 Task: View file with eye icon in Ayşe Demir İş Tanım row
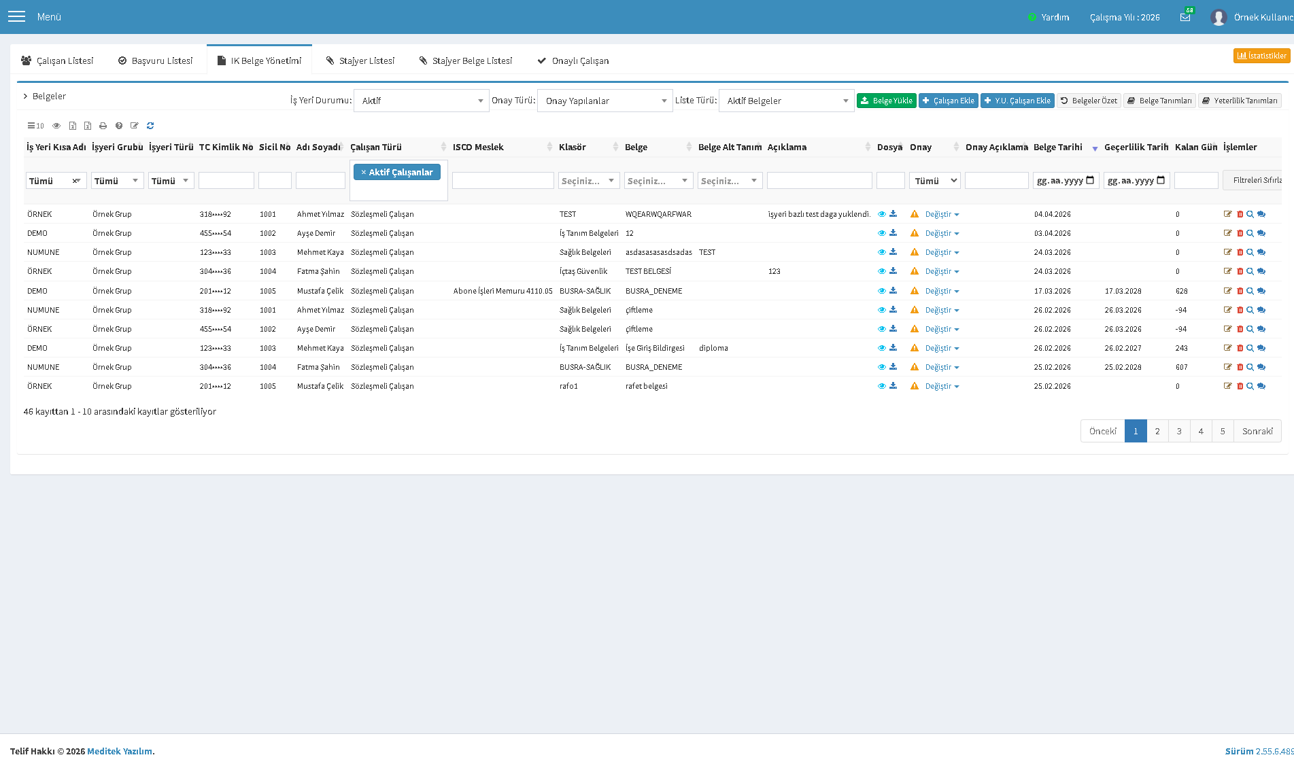881,233
